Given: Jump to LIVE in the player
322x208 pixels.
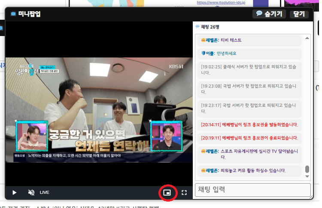Looking at the screenshot, I should [x=44, y=193].
